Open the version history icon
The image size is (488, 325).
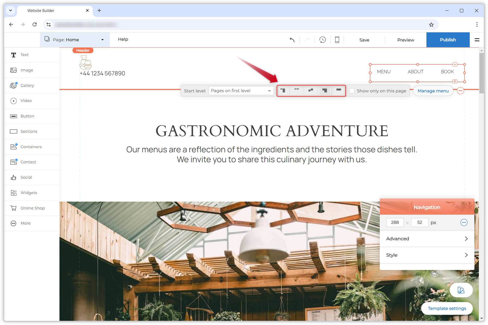(x=322, y=40)
